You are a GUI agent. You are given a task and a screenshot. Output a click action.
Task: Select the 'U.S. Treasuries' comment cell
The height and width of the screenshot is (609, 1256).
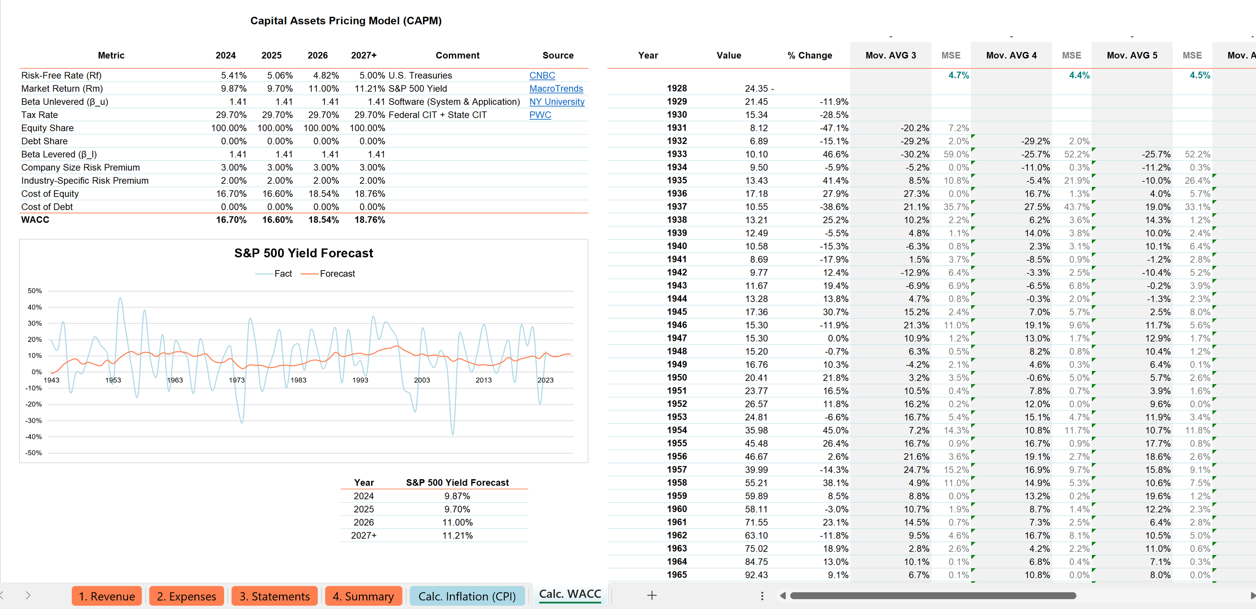[420, 76]
